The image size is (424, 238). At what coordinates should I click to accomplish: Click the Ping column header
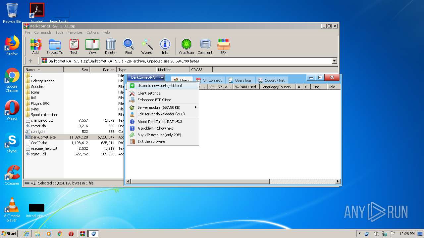[319, 87]
